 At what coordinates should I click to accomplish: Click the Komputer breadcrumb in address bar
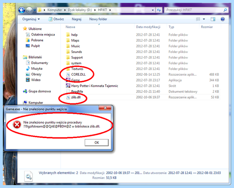pos(55,10)
